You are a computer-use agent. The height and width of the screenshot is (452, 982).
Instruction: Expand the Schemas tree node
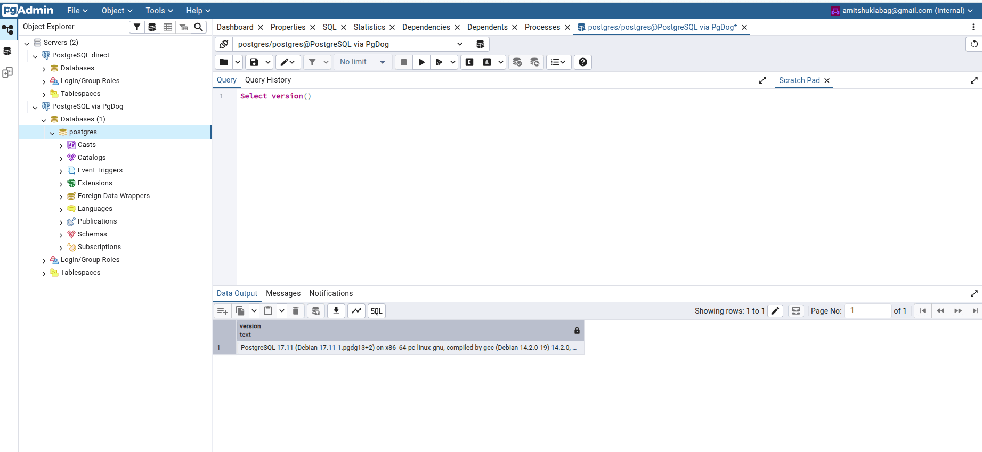61,235
